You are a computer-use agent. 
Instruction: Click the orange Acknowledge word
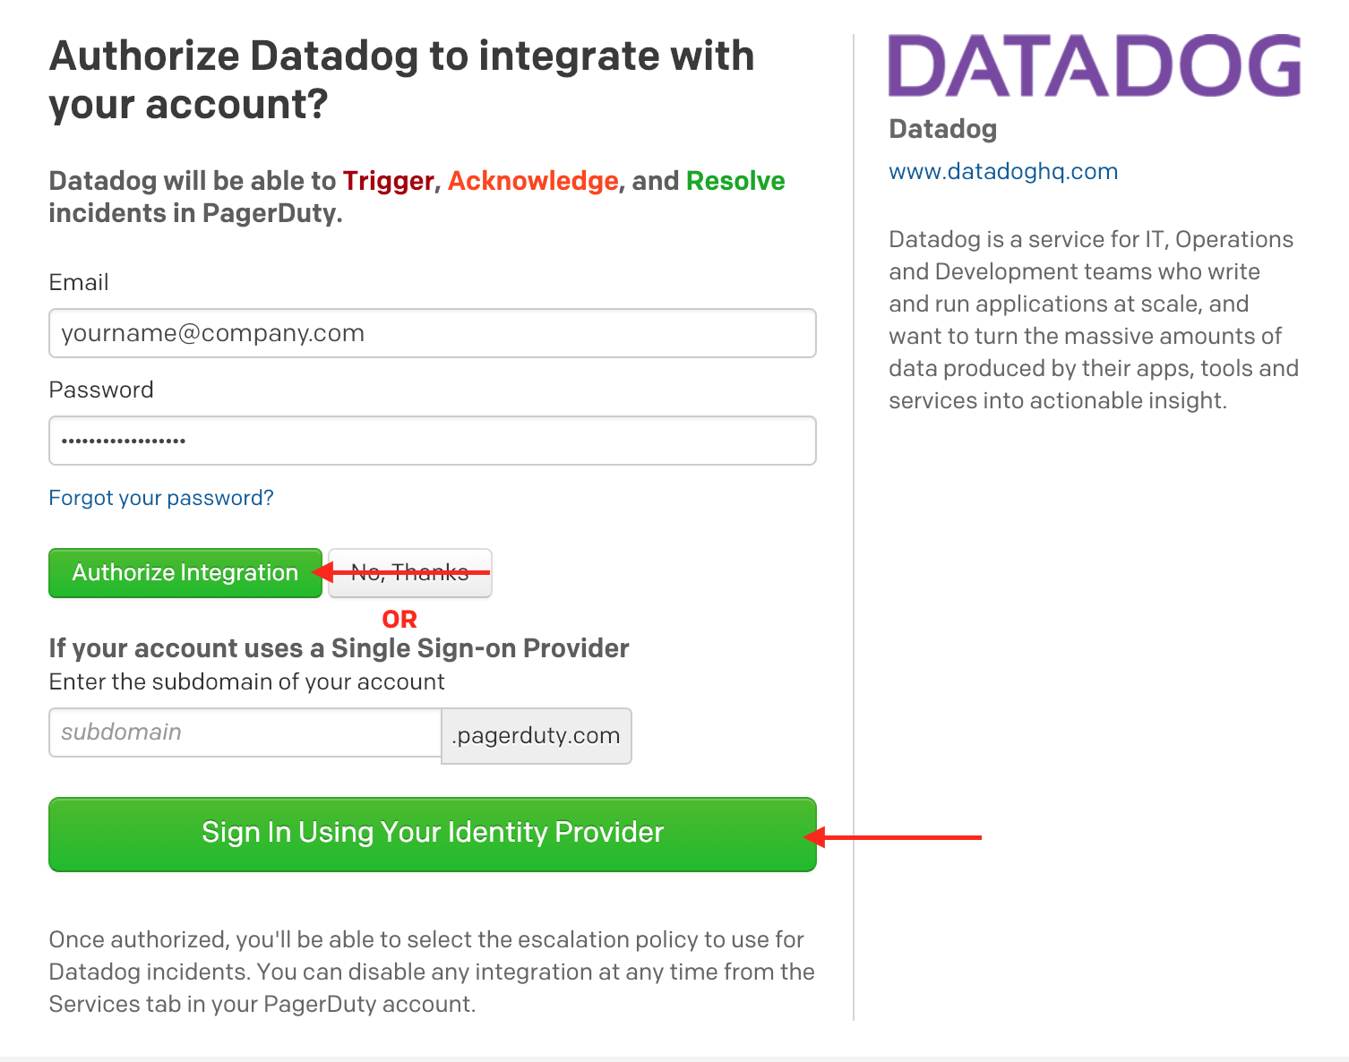(533, 181)
